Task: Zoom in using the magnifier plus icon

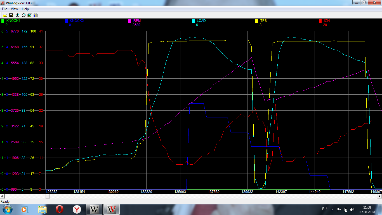Action: click(17, 15)
